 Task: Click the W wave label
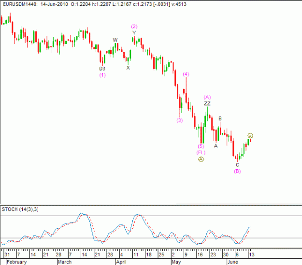[115, 40]
